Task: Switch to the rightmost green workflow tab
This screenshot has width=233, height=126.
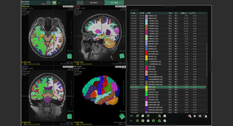Action: click(115, 3)
